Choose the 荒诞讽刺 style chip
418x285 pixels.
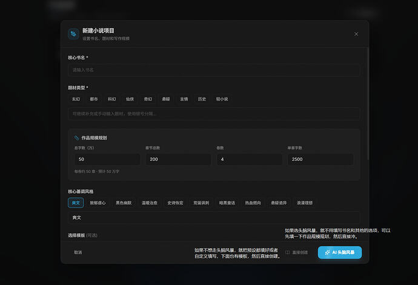coord(201,203)
